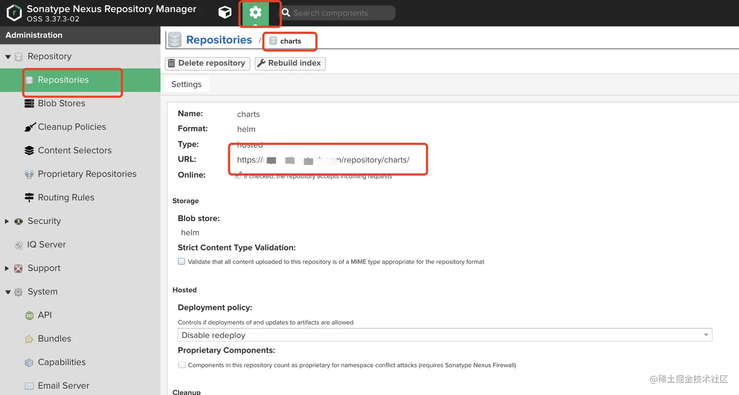Click Delete repository button
The image size is (739, 395).
pyautogui.click(x=207, y=63)
